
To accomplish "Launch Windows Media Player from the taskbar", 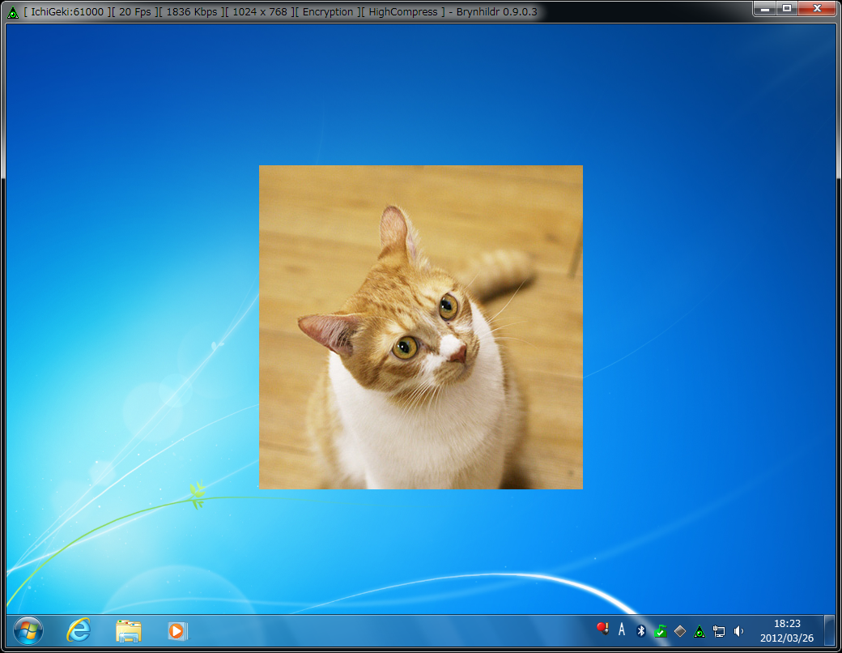I will coord(177,630).
